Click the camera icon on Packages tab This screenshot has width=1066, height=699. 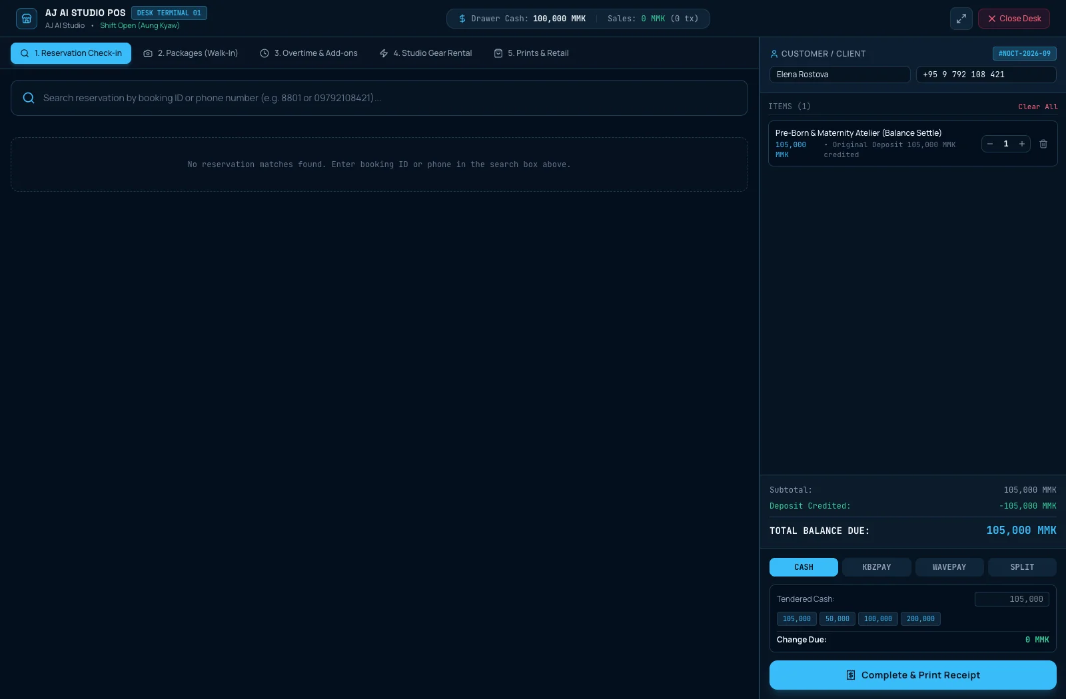pos(148,53)
